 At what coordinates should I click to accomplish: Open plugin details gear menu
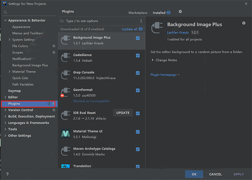click(244, 23)
